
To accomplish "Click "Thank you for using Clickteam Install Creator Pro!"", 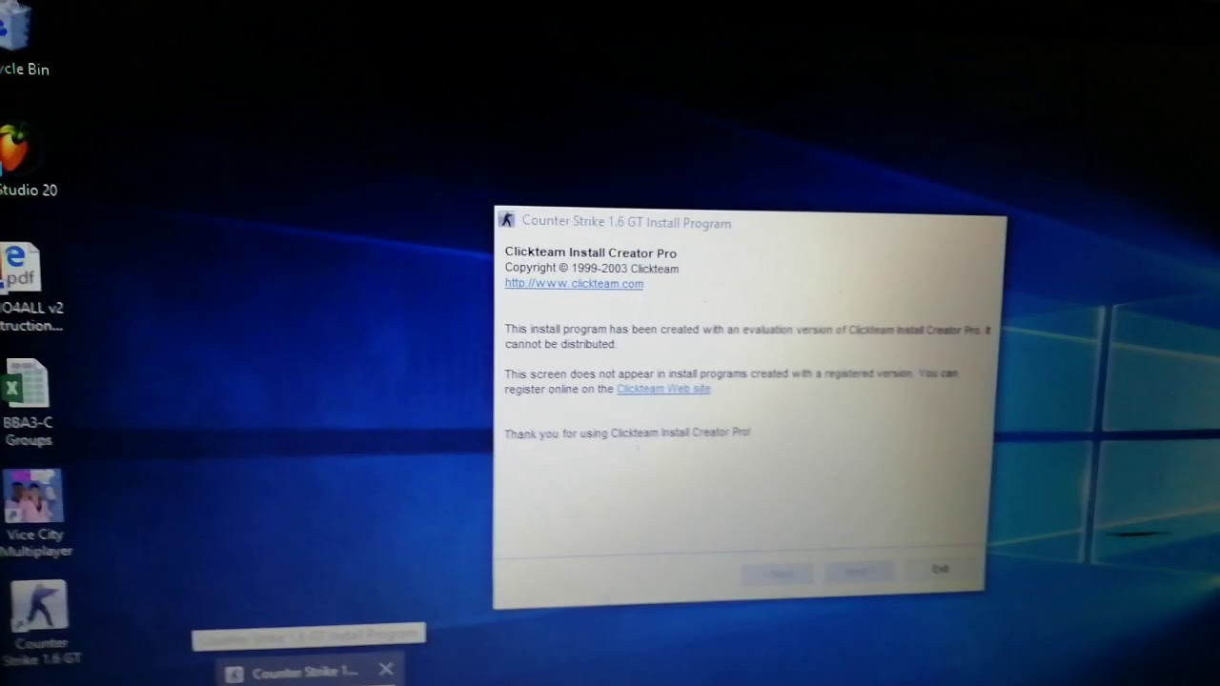I will pyautogui.click(x=627, y=433).
